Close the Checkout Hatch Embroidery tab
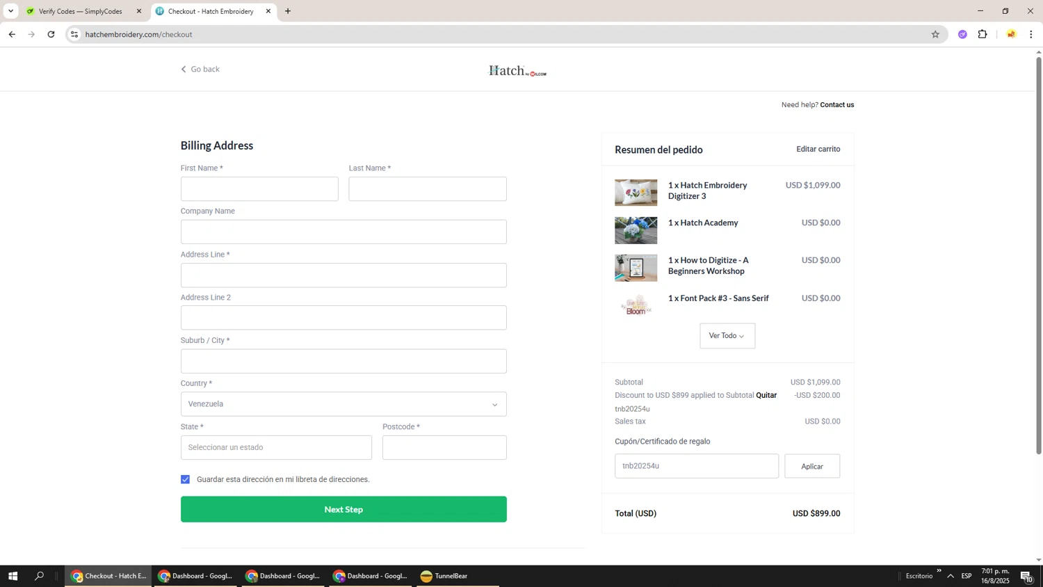Screen dimensions: 1043x587 pos(268,11)
